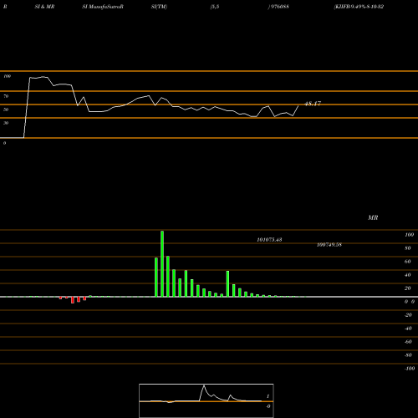Click the 'SI(TM)' header text
This screenshot has width=418, height=418.
159,7
